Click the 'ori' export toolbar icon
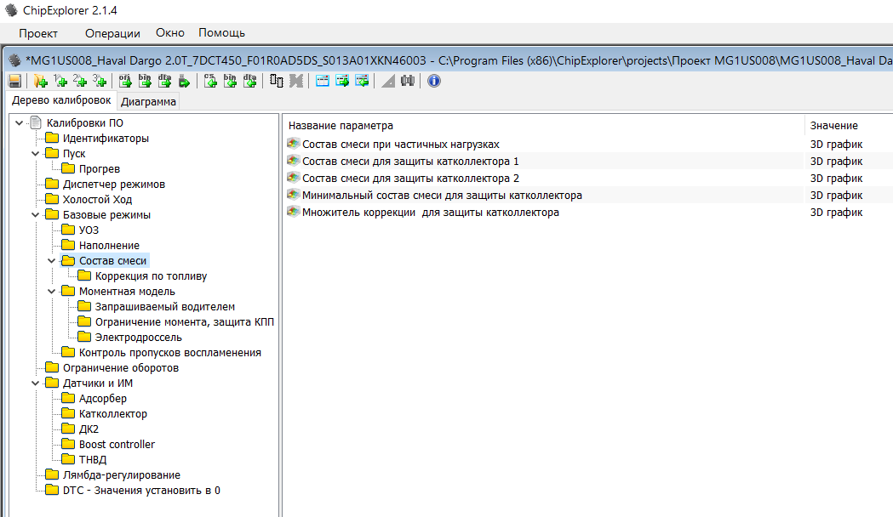The image size is (893, 517). click(124, 81)
